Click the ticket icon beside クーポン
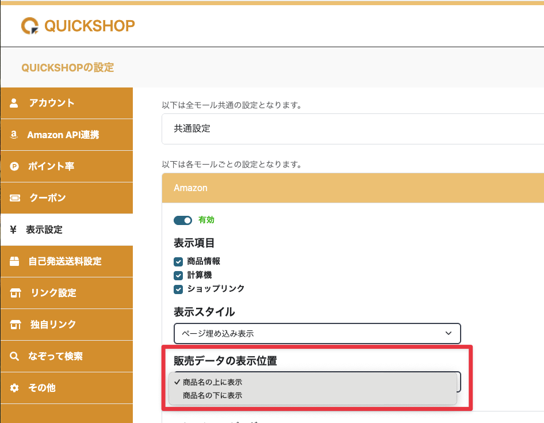Image resolution: width=544 pixels, height=423 pixels. tap(15, 198)
